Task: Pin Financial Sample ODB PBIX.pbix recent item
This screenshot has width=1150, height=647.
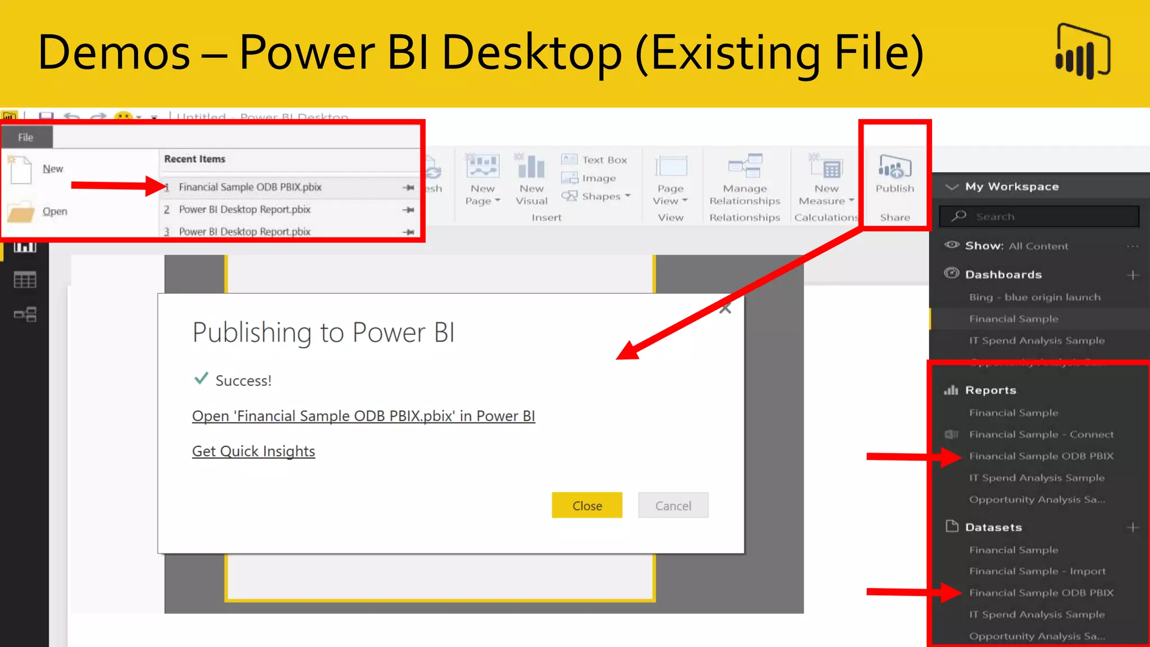Action: [409, 188]
